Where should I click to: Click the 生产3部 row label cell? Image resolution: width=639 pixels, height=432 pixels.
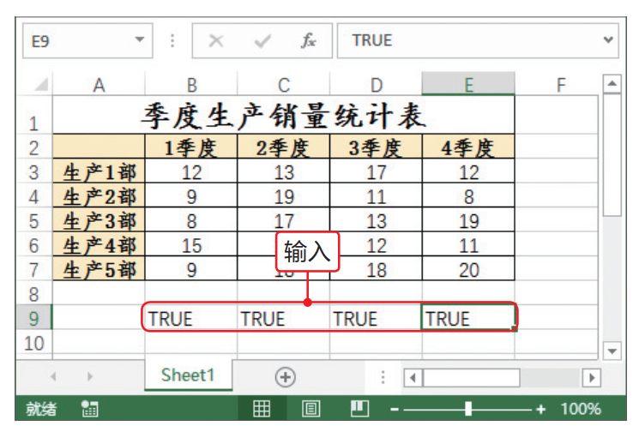pos(99,220)
